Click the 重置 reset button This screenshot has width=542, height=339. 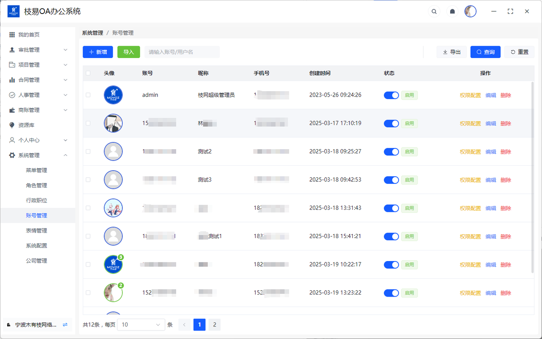point(519,52)
